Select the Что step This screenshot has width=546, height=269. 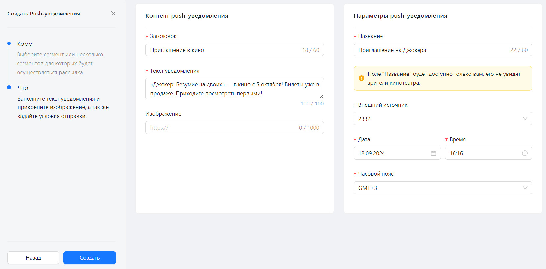(x=23, y=88)
